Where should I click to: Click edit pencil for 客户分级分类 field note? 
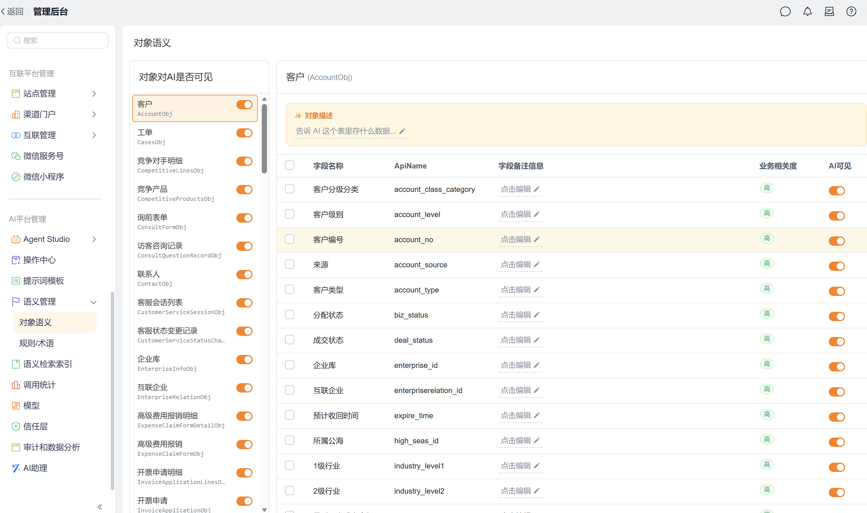(x=537, y=189)
